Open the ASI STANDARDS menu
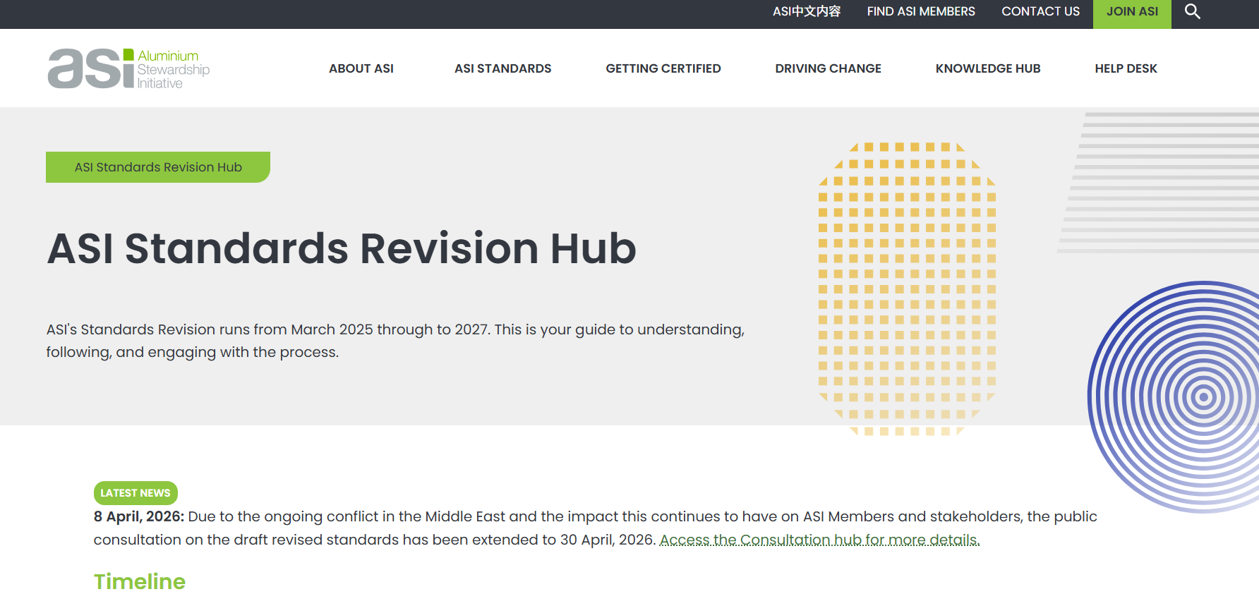The height and width of the screenshot is (606, 1259). pyautogui.click(x=502, y=68)
